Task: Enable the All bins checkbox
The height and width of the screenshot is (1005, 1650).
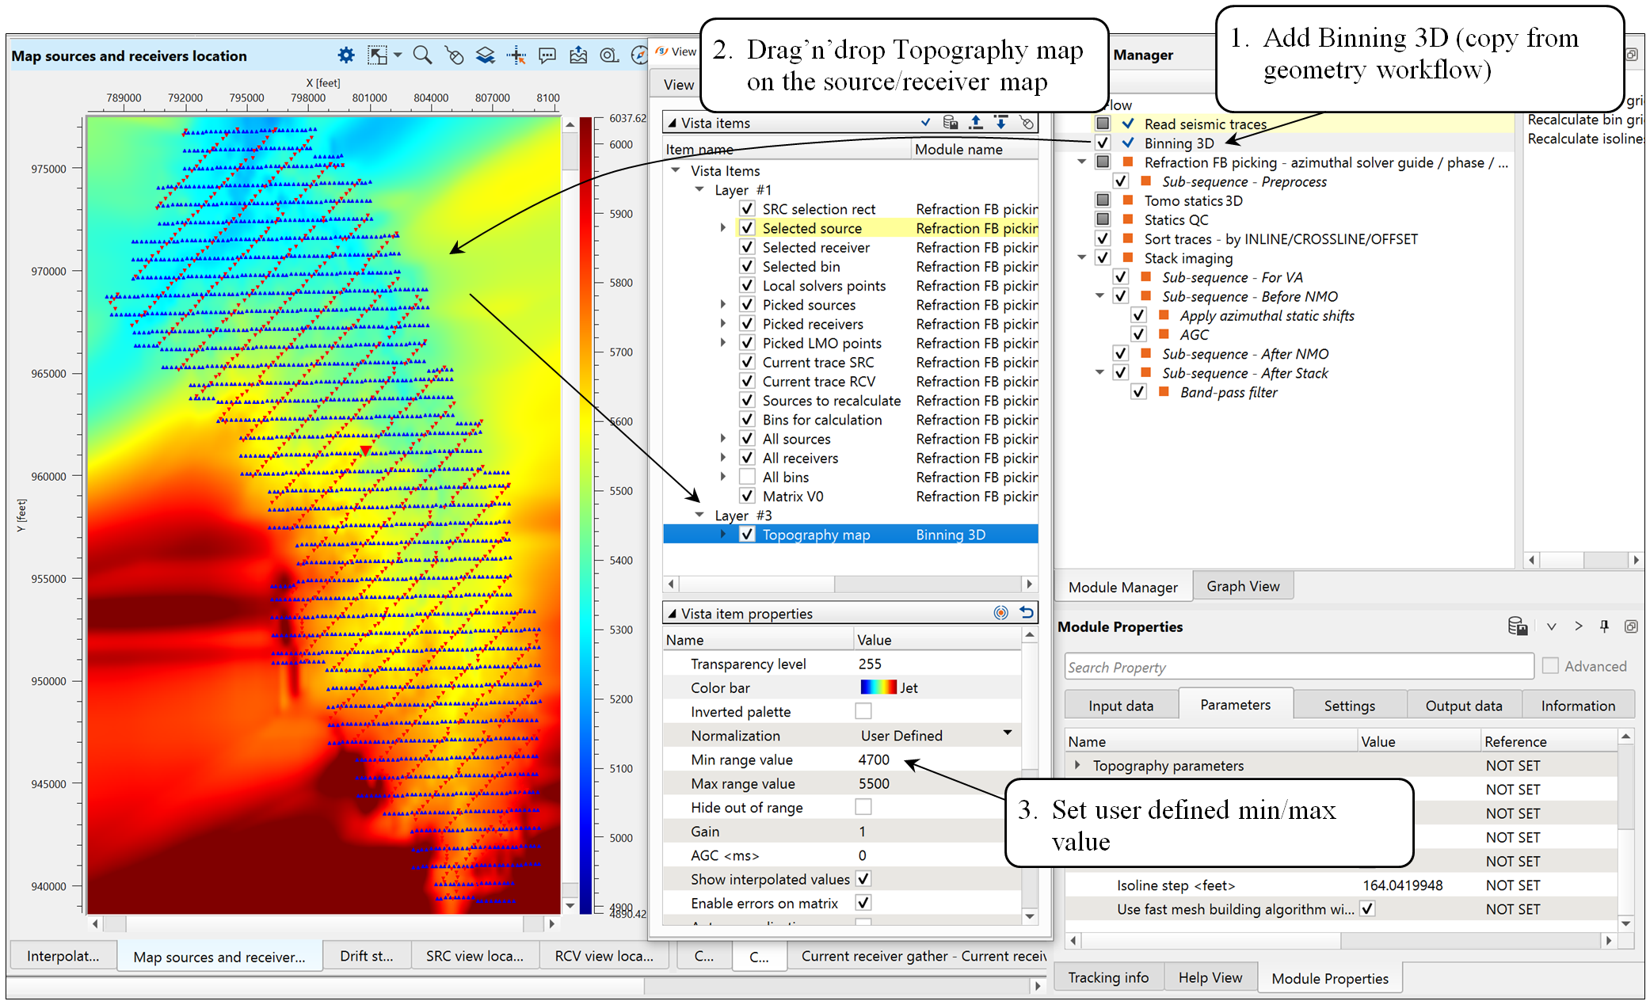Action: [747, 477]
